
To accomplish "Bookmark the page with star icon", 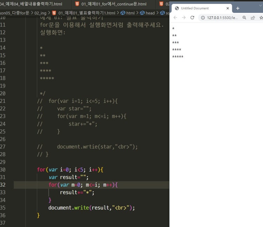I will 261,18.
